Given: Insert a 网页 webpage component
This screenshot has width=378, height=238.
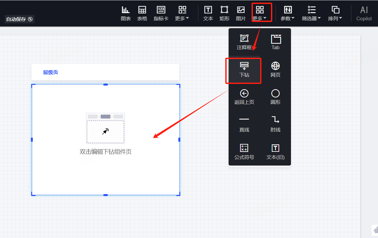Looking at the screenshot, I should point(275,69).
